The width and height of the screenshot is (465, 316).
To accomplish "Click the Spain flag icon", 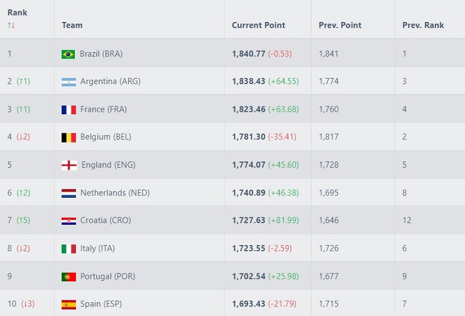I will tap(68, 305).
